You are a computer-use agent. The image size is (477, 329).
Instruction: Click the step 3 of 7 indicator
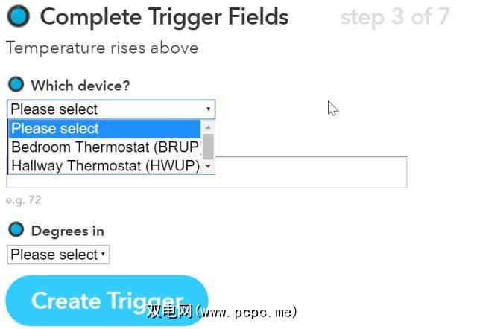(x=395, y=17)
